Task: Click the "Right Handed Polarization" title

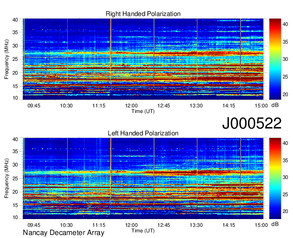Action: pos(143,14)
